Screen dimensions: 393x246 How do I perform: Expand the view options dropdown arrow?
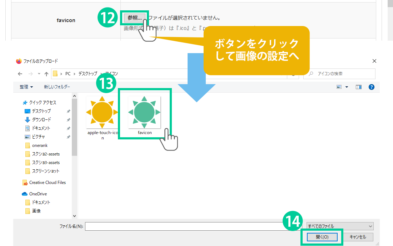347,87
